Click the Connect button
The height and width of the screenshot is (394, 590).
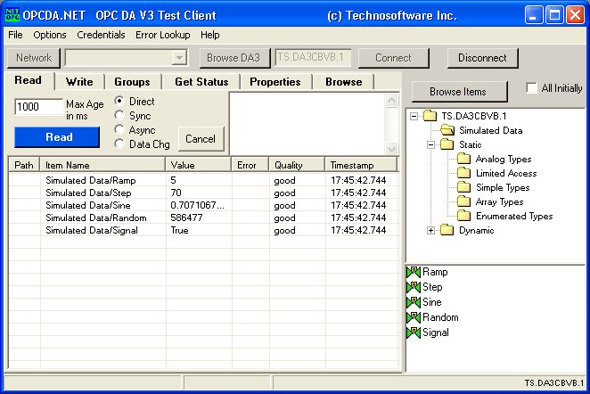point(393,58)
